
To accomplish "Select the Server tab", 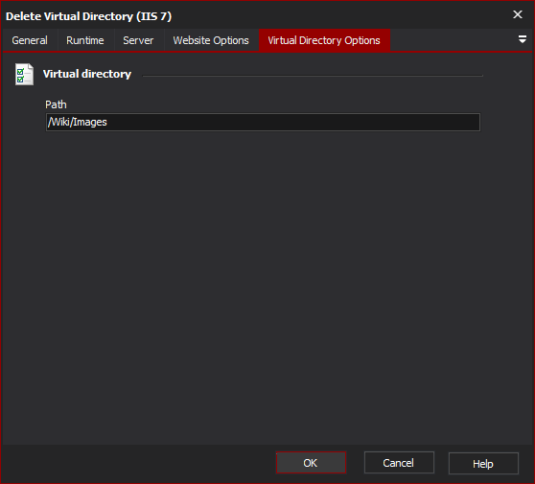I will pos(138,40).
